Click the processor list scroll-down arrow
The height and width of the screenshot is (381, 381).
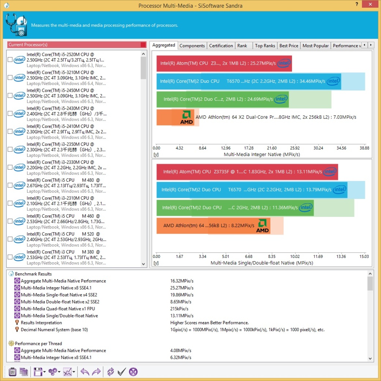pyautogui.click(x=143, y=264)
